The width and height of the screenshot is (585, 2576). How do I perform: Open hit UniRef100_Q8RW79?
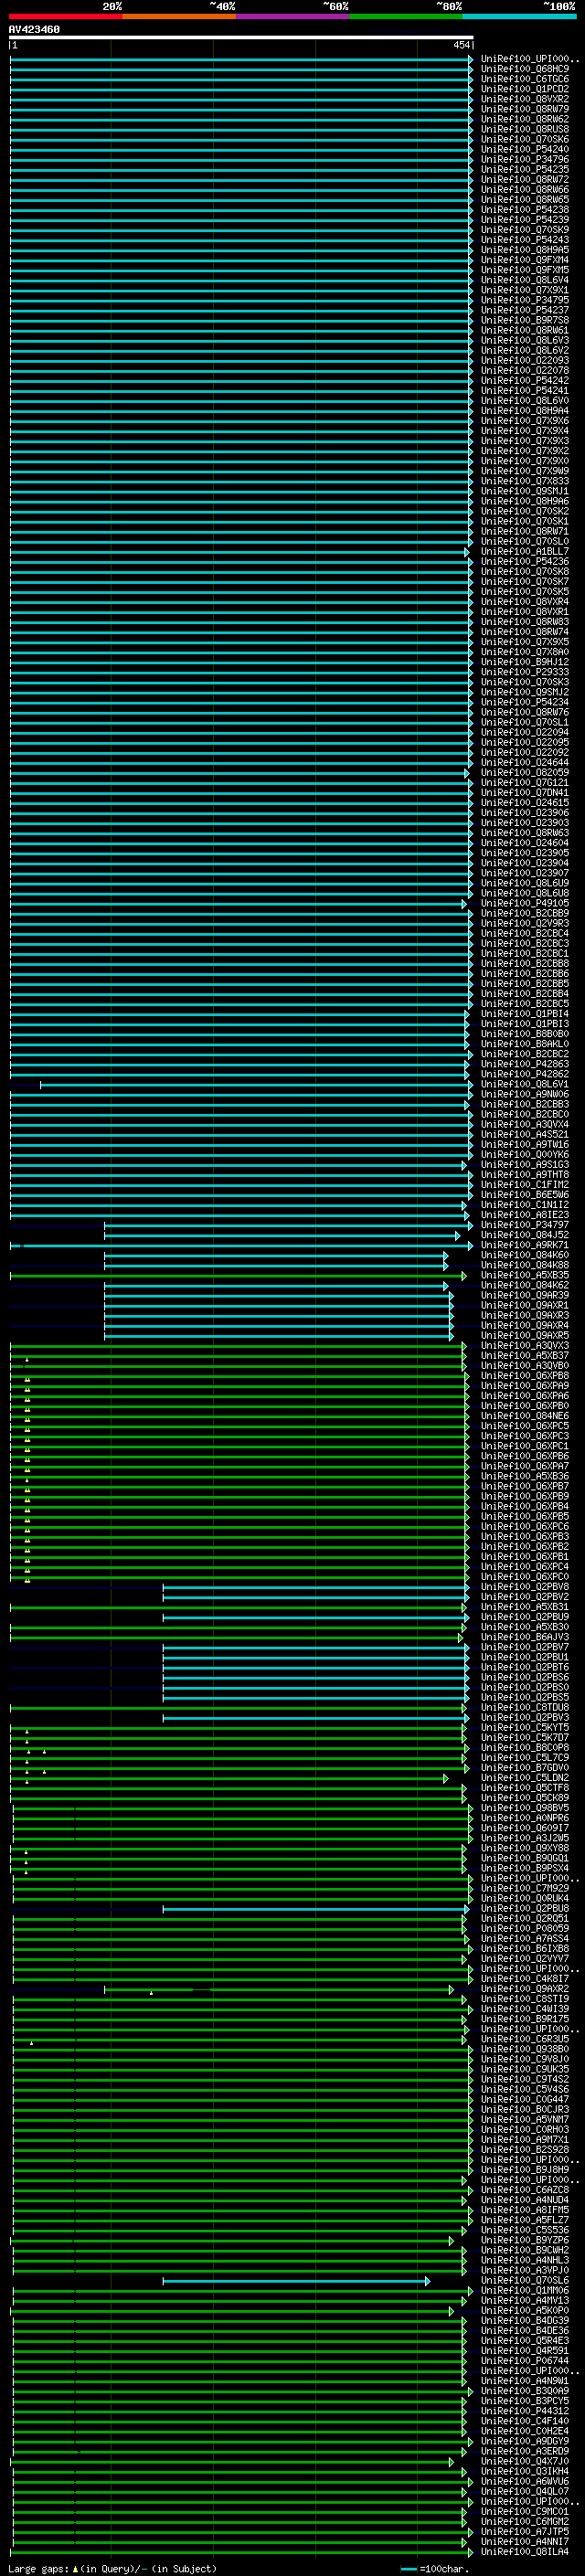click(524, 109)
